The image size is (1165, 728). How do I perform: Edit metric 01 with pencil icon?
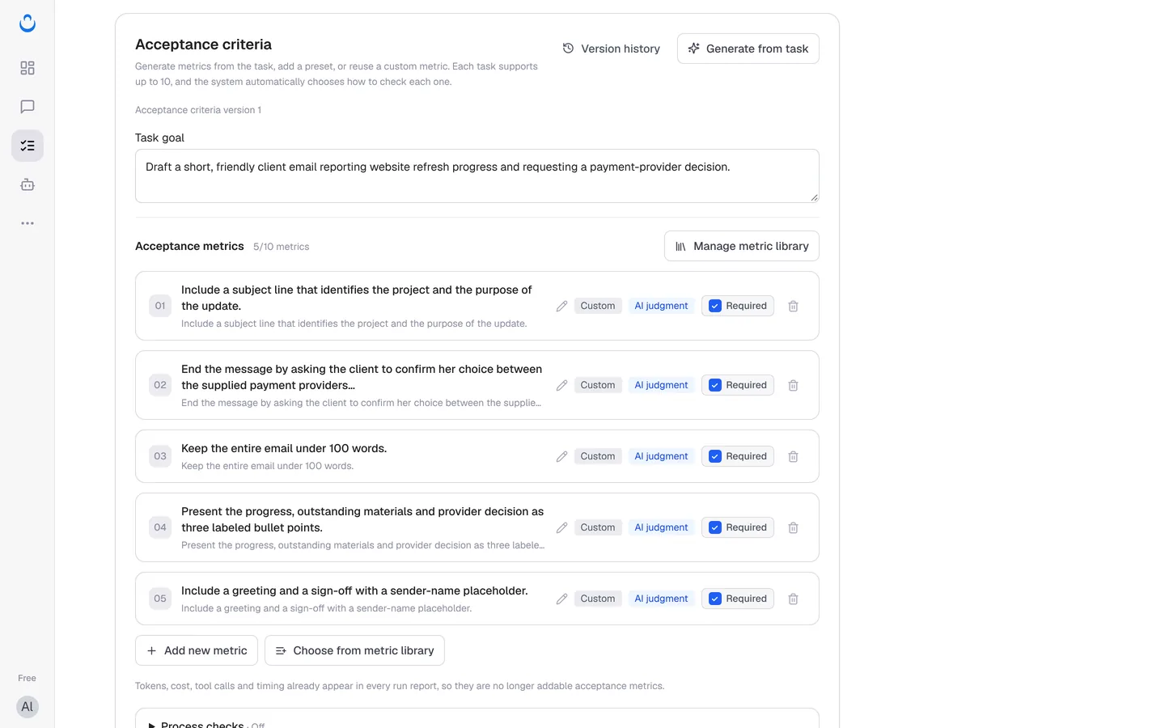(561, 306)
